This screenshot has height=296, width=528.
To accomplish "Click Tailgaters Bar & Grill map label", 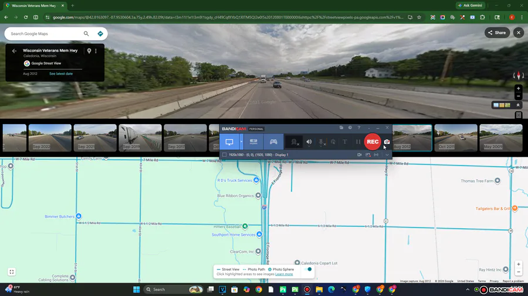I will click(493, 208).
